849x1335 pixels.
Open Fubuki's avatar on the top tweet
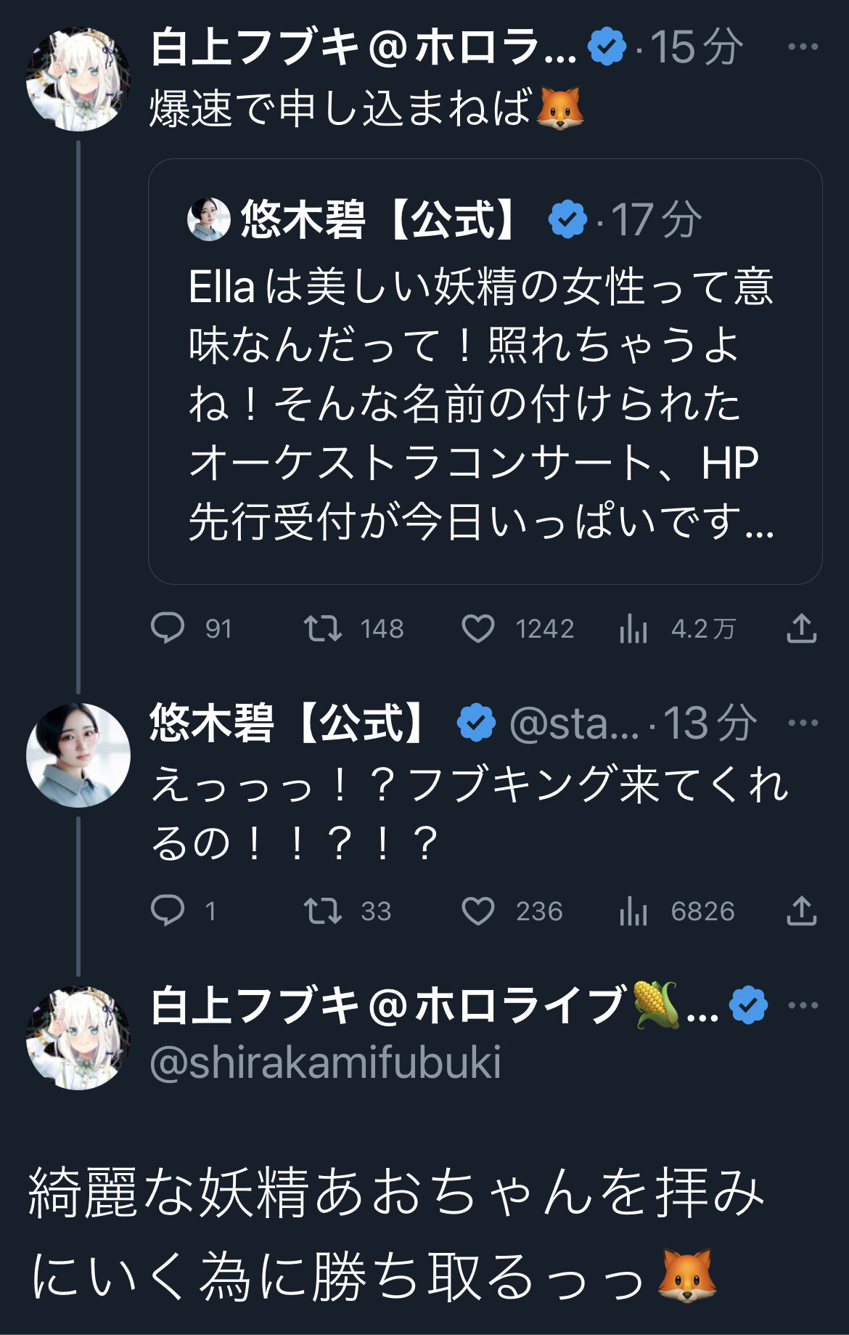(78, 79)
